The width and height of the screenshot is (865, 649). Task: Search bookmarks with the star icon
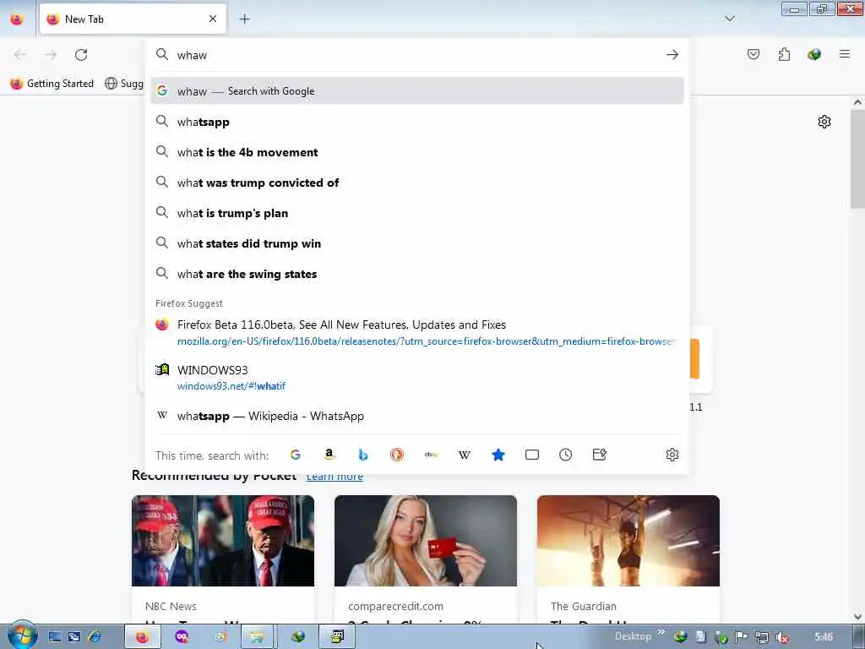pyautogui.click(x=498, y=455)
